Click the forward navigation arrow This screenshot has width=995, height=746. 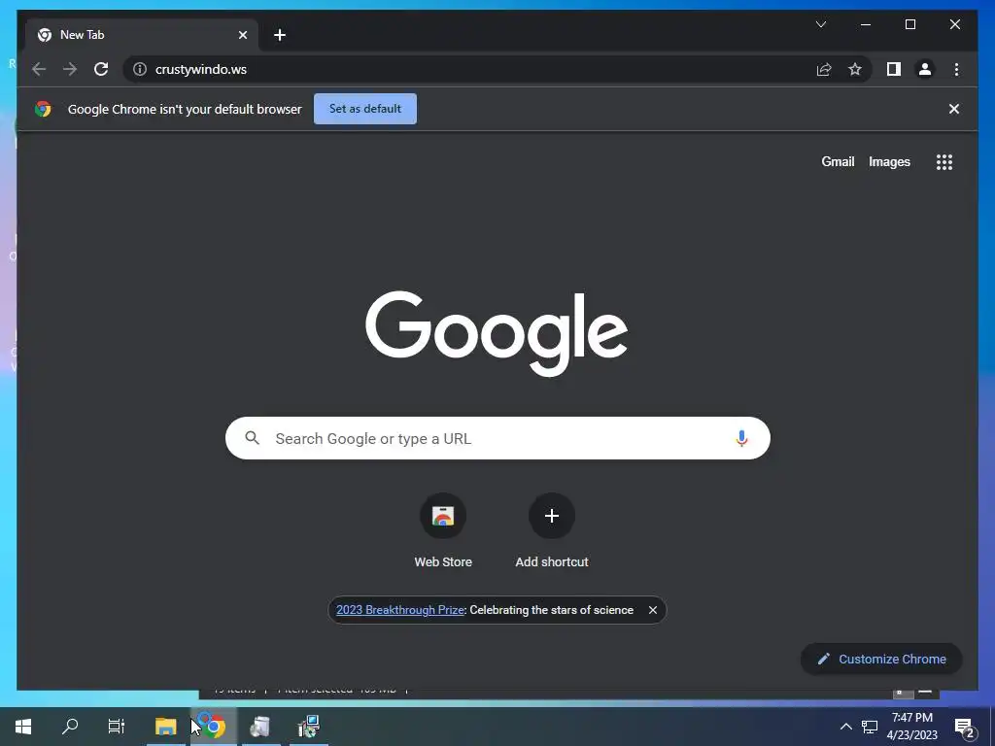coord(70,69)
